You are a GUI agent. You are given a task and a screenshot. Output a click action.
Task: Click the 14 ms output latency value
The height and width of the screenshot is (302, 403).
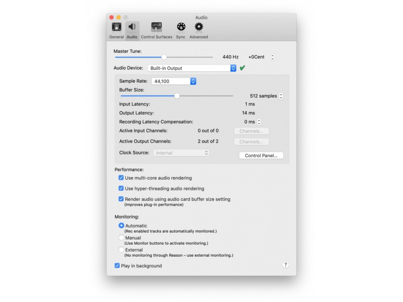pos(248,113)
